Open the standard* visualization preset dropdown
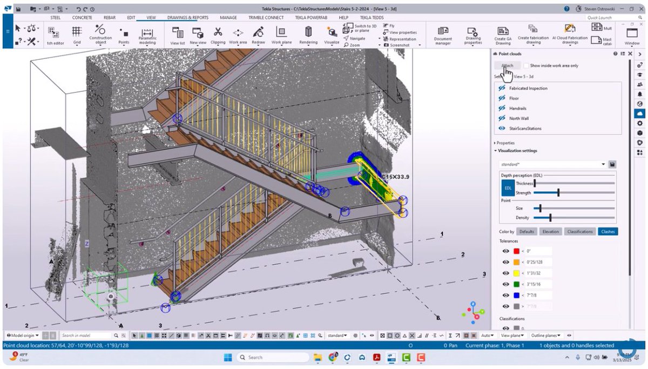The width and height of the screenshot is (648, 369). [x=604, y=164]
